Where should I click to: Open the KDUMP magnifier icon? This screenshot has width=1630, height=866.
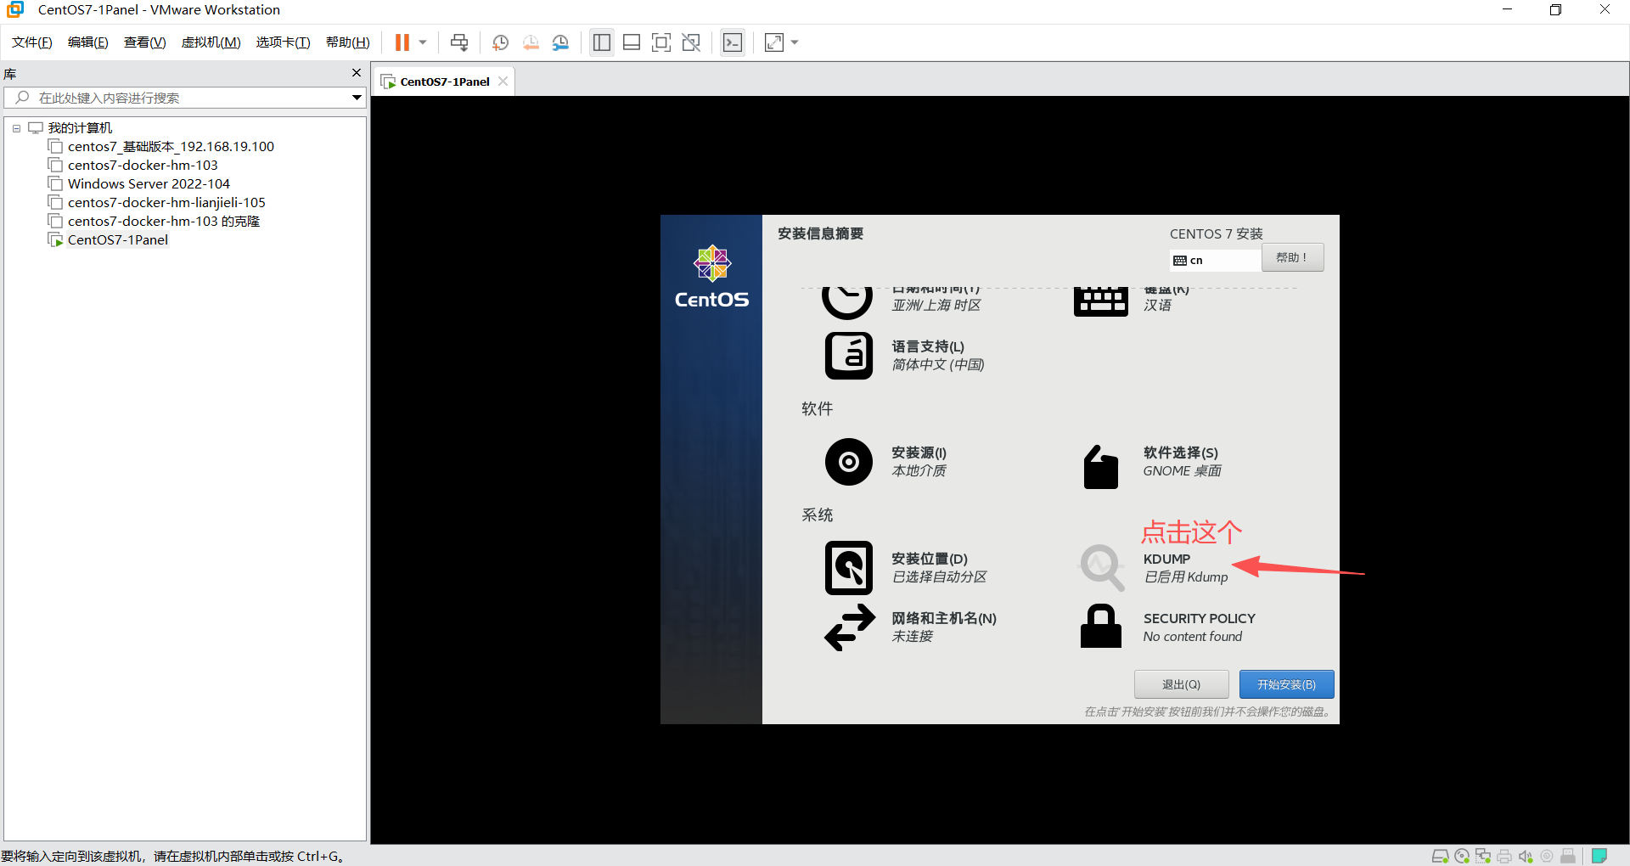click(x=1101, y=568)
